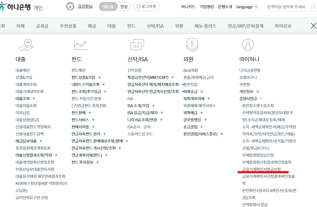Image resolution: width=317 pixels, height=207 pixels.
Task: Open the language dropdown
Action: (247, 7)
